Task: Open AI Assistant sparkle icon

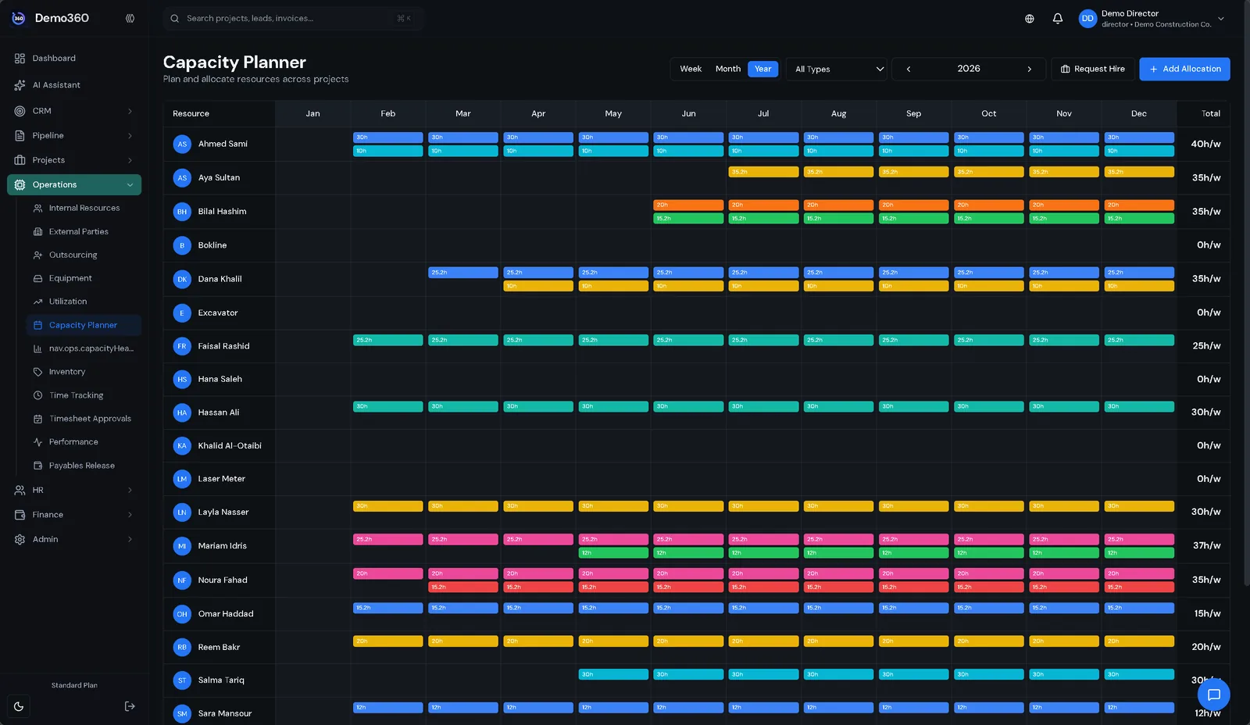Action: click(x=20, y=85)
